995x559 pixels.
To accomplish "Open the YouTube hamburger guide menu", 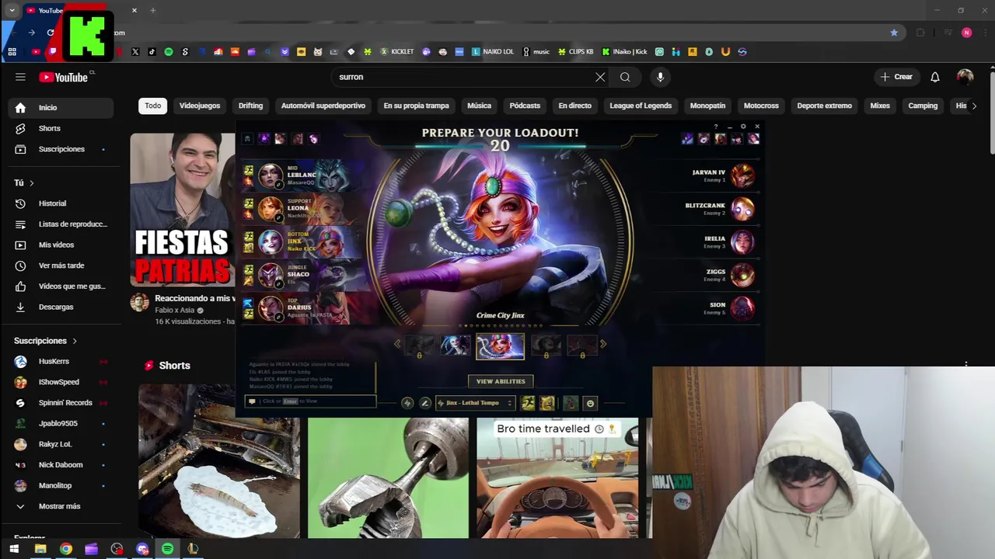I will (x=20, y=77).
